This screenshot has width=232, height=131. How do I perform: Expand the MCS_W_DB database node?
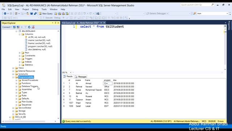click(10, 117)
